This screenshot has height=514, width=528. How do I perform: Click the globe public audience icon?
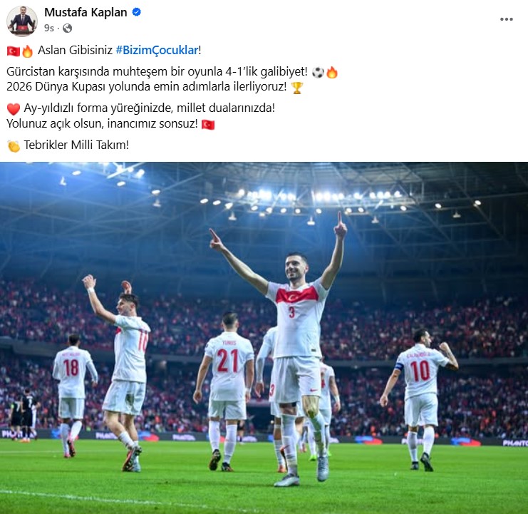[68, 28]
